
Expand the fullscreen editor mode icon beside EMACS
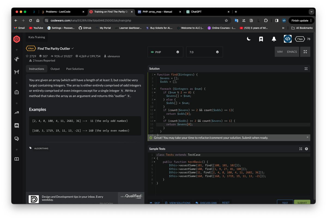pos(305,52)
